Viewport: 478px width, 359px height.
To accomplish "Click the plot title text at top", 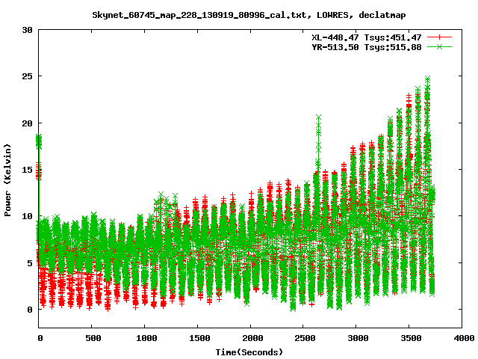I will click(239, 14).
